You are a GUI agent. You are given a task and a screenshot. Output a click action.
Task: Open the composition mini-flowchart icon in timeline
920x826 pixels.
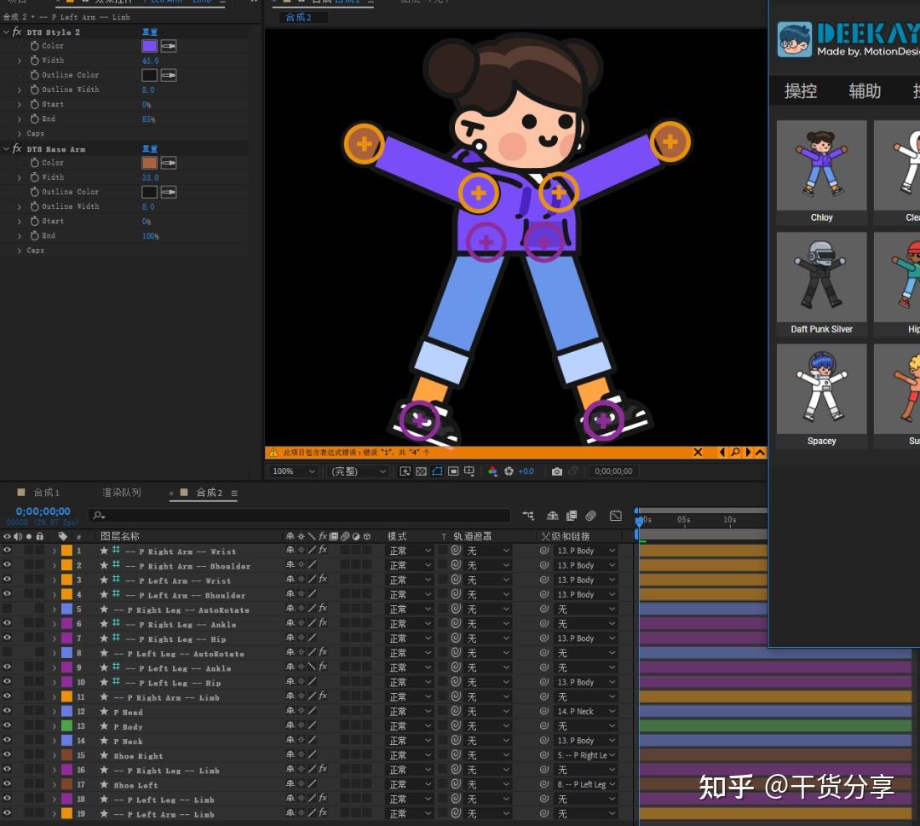click(528, 516)
